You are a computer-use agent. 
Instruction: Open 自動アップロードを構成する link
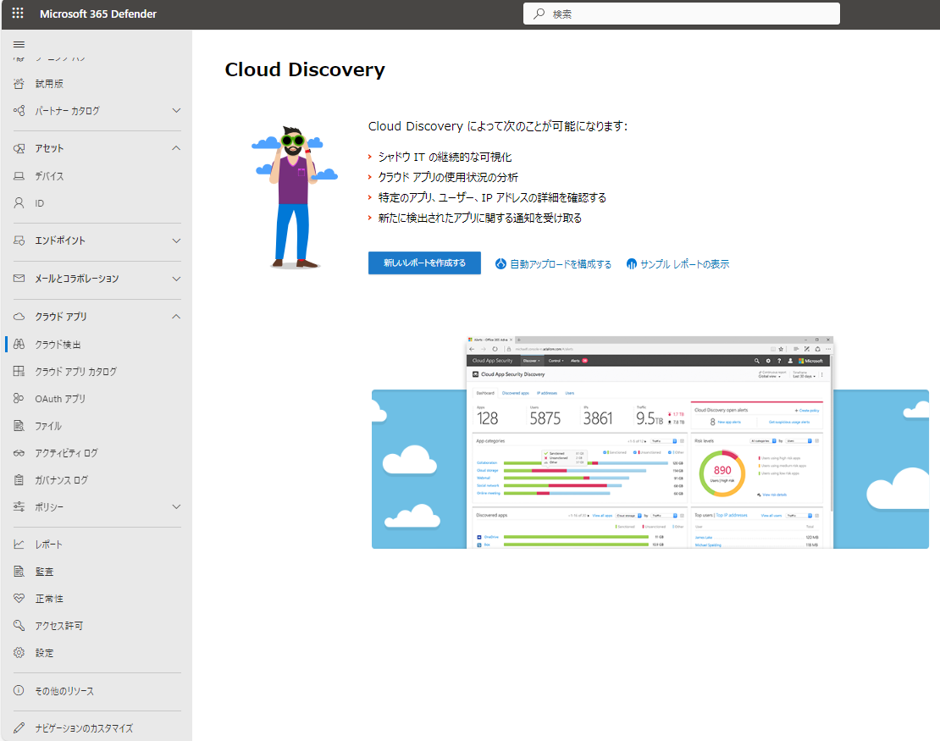553,263
